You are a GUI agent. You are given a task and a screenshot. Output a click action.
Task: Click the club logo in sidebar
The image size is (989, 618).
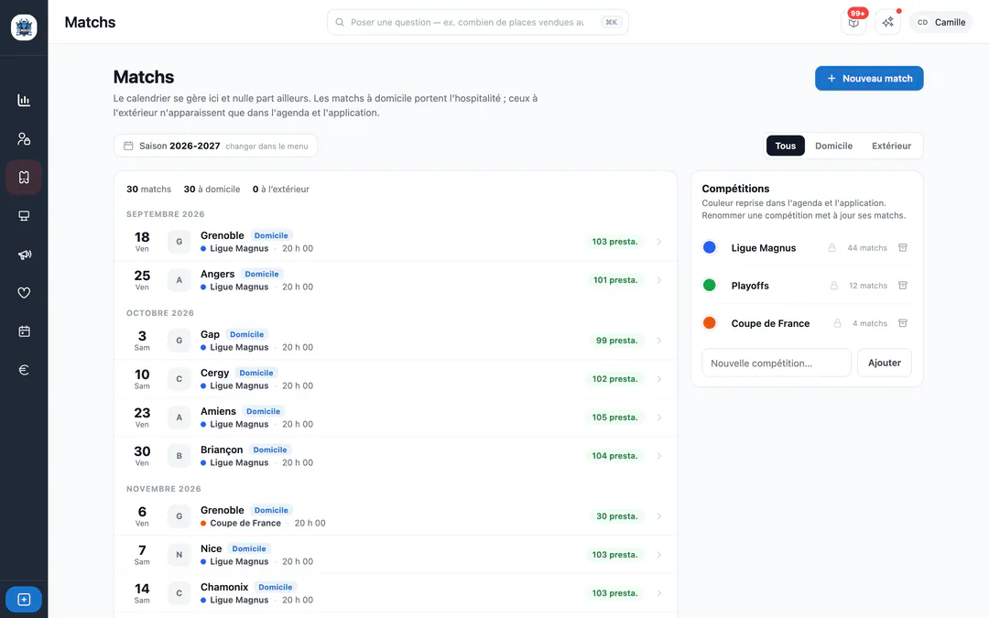(24, 27)
